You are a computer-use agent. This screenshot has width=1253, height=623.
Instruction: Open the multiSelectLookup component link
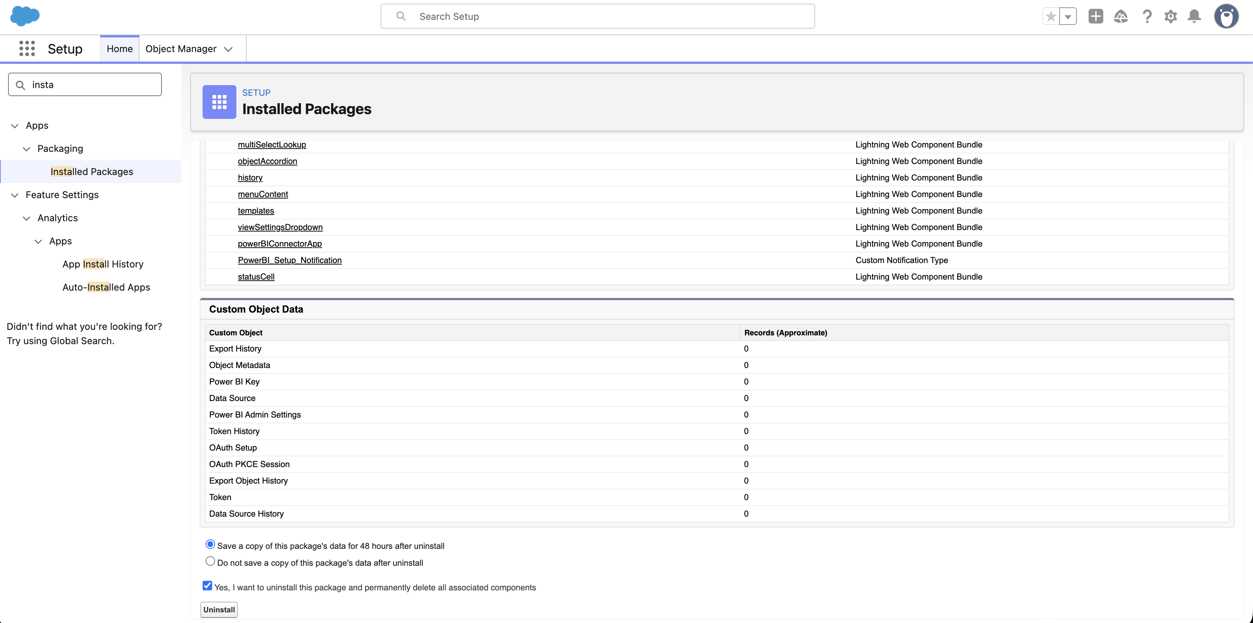[272, 145]
